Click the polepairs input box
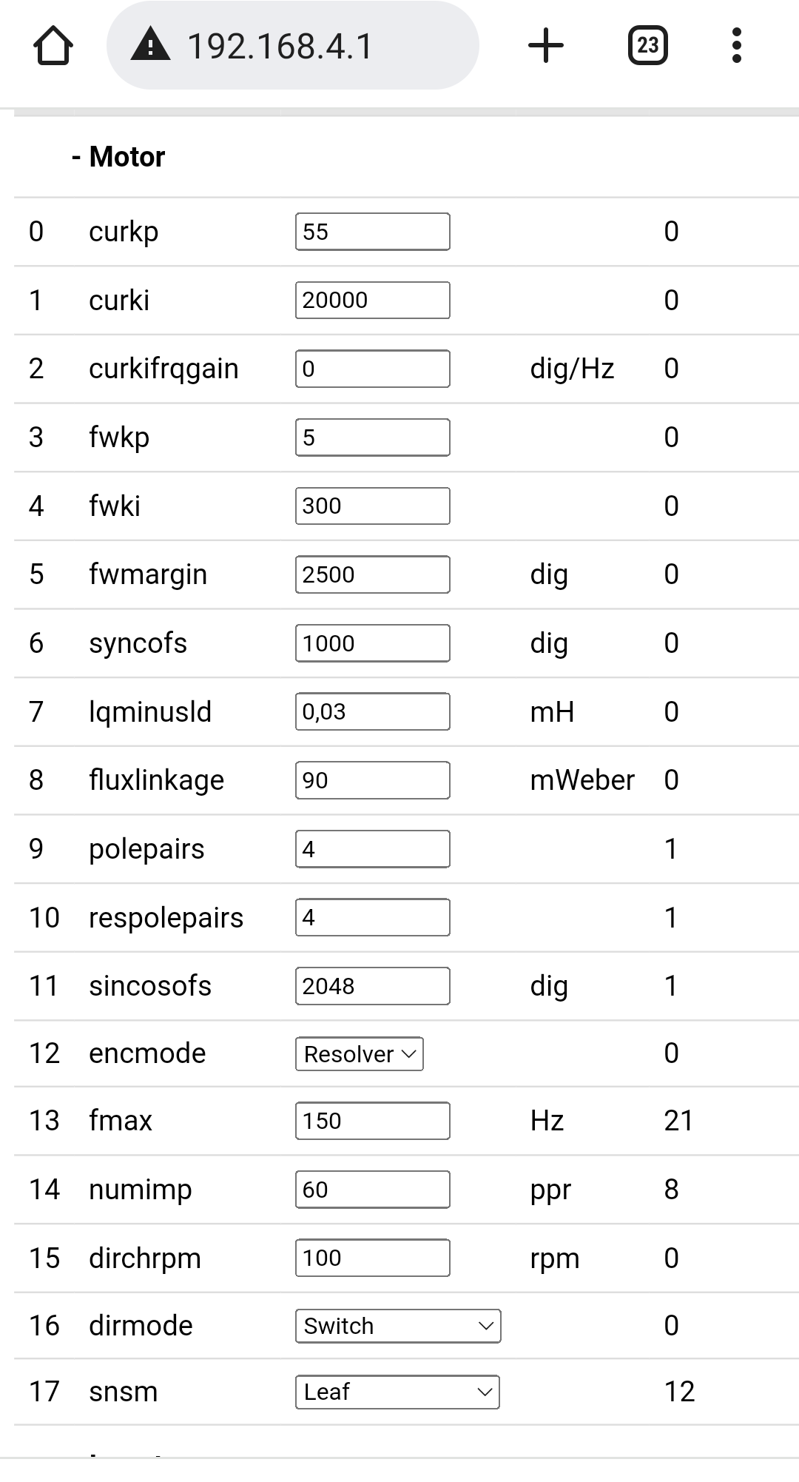 click(x=372, y=849)
